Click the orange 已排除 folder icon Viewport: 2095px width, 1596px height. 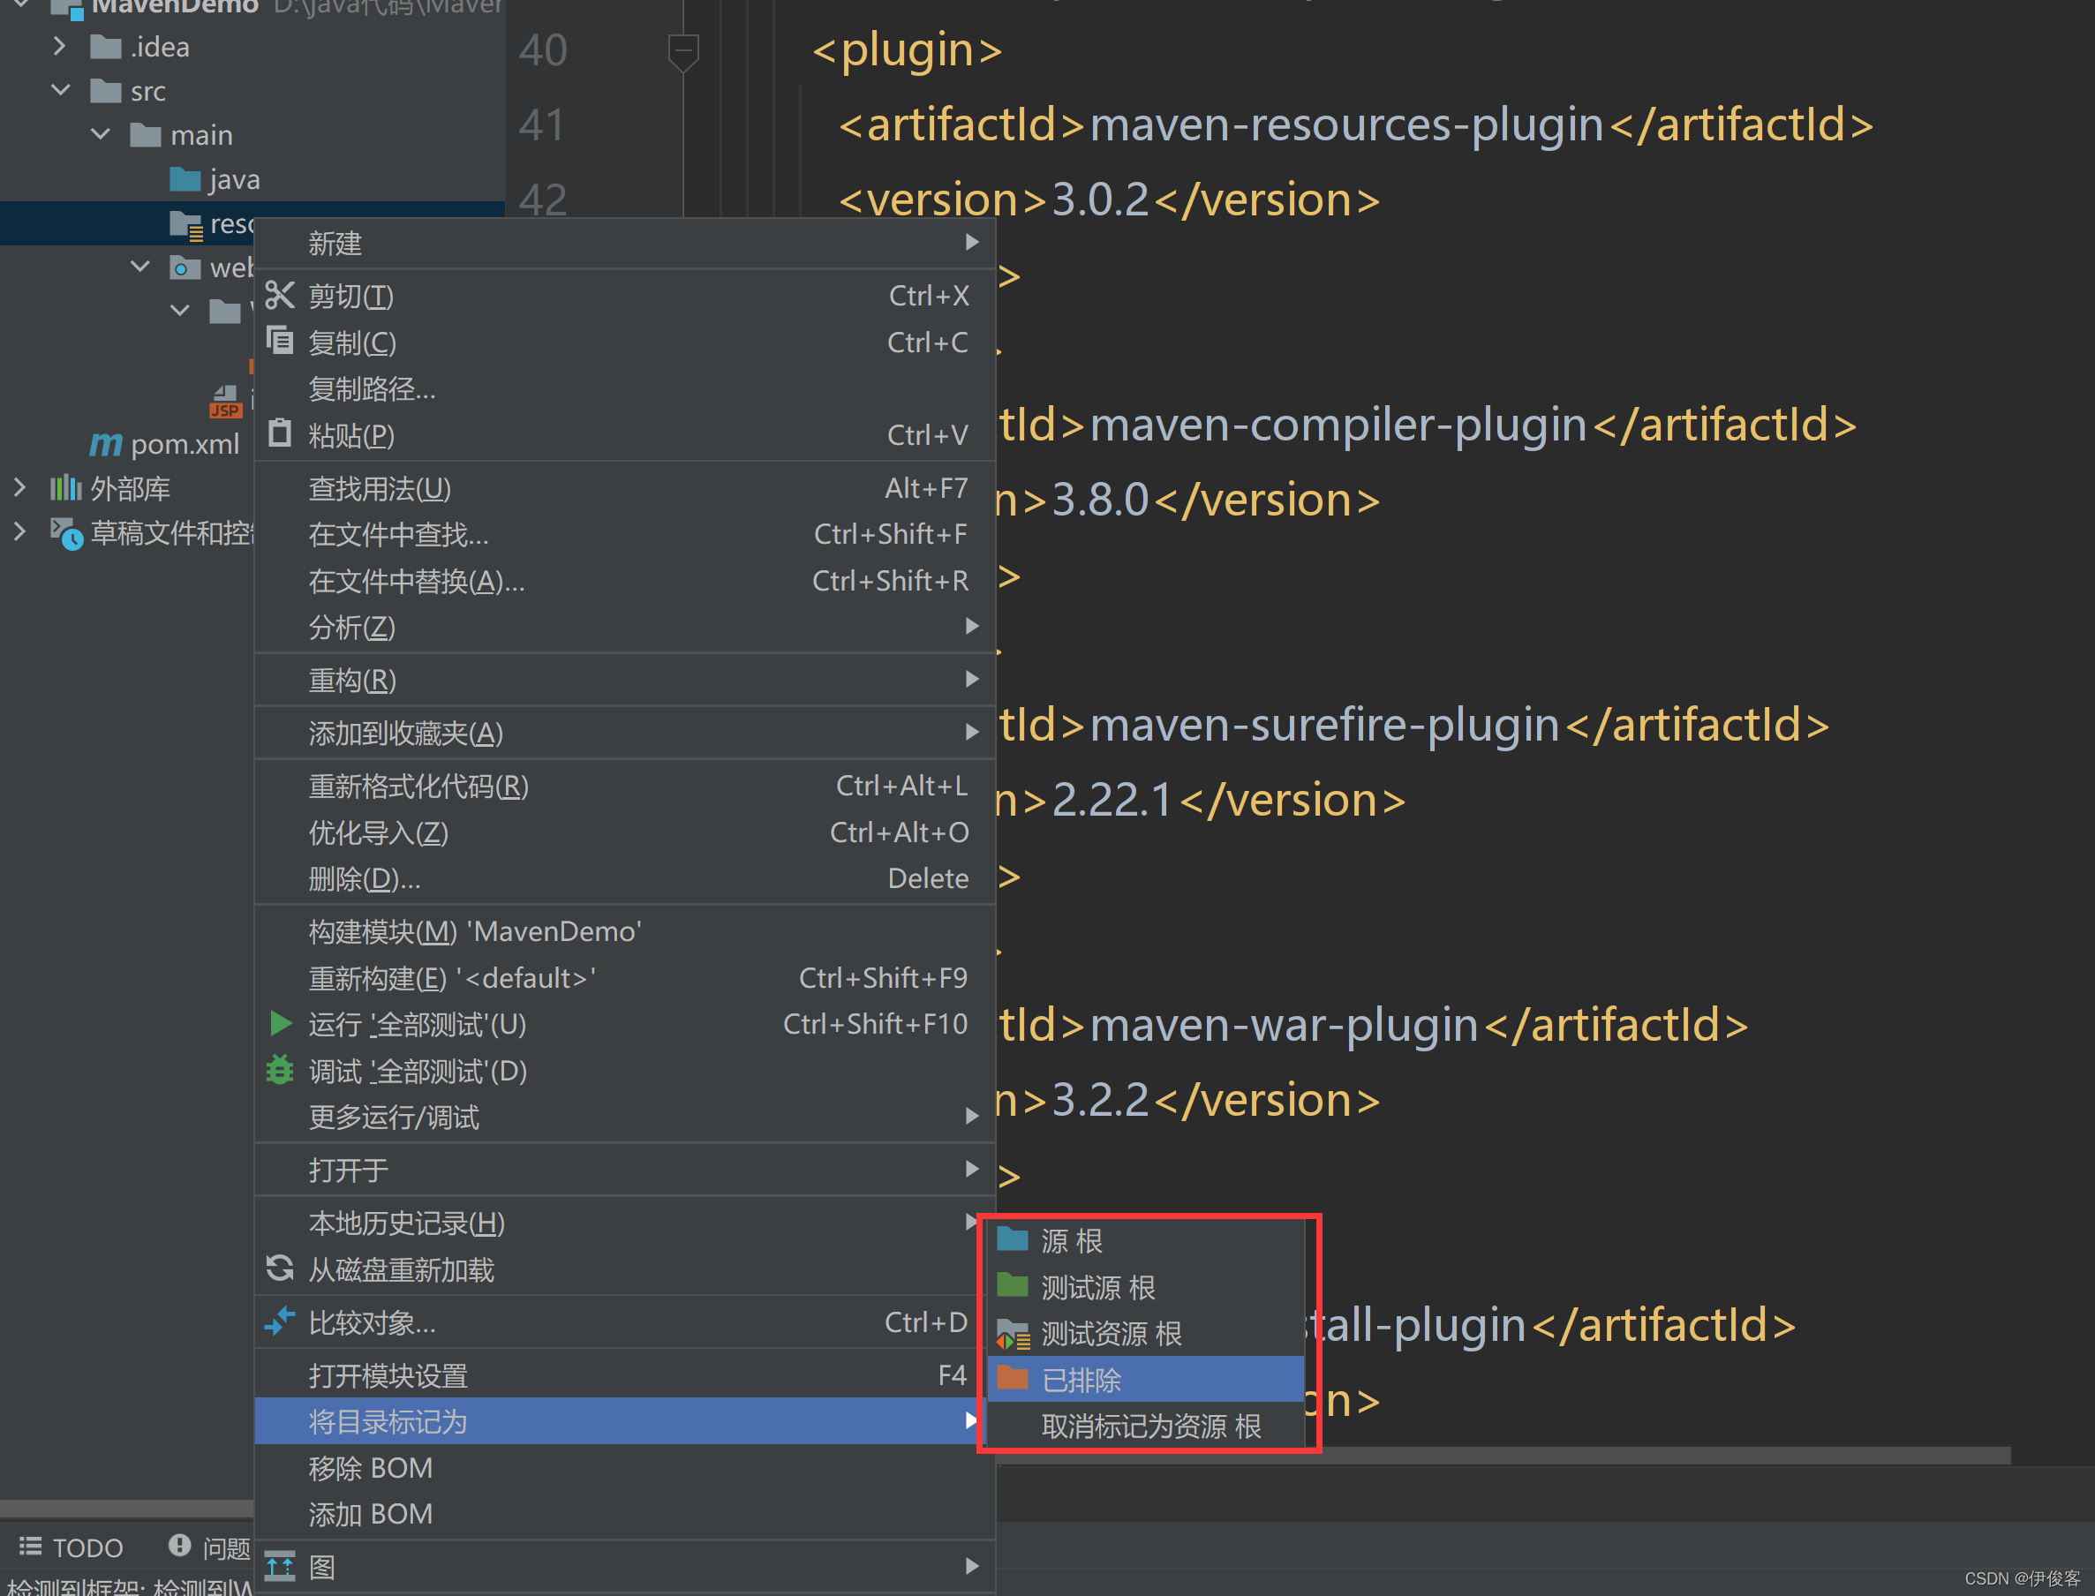pyautogui.click(x=1013, y=1377)
